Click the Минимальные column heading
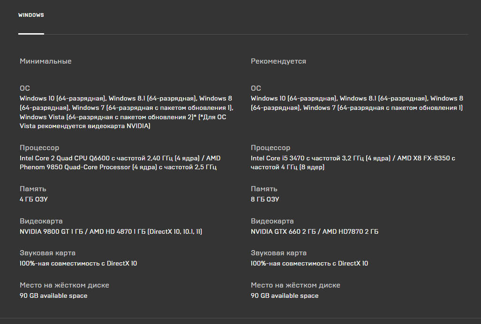This screenshot has height=324, width=481. click(45, 61)
